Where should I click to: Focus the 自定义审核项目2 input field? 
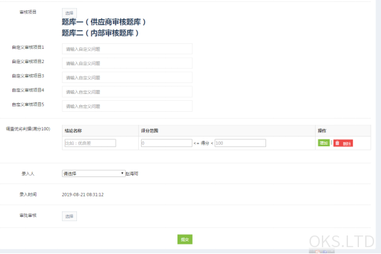click(x=127, y=63)
